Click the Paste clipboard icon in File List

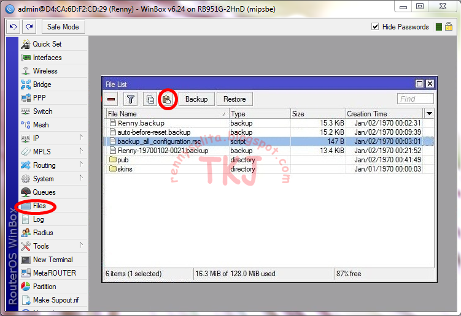click(167, 99)
